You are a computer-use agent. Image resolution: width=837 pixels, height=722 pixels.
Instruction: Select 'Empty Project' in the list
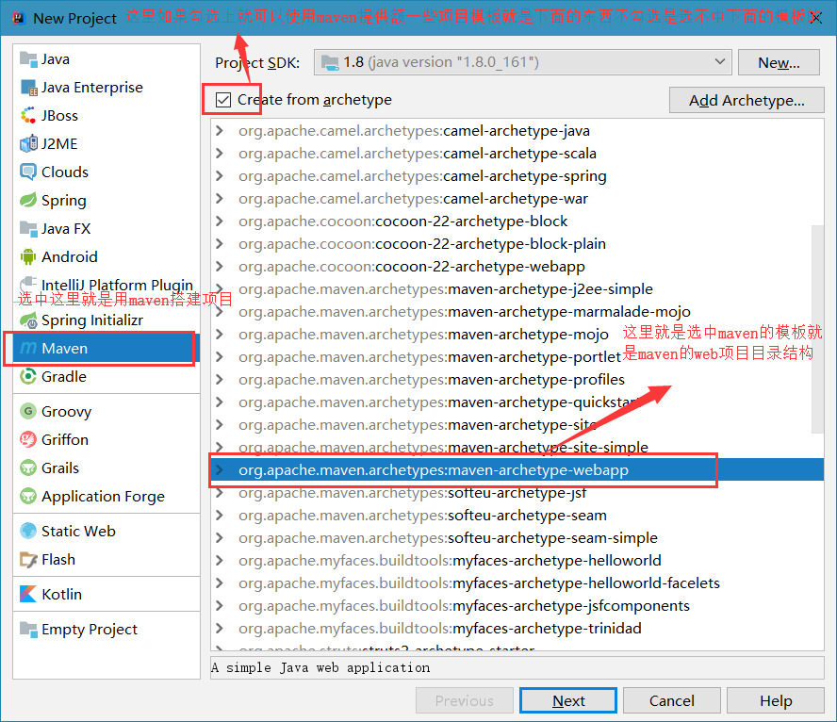pyautogui.click(x=107, y=629)
